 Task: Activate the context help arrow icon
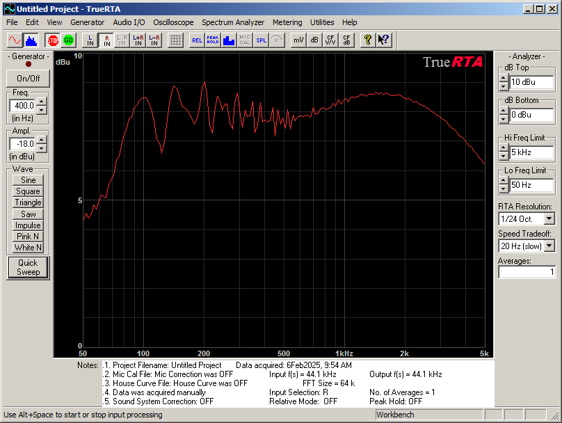[383, 40]
